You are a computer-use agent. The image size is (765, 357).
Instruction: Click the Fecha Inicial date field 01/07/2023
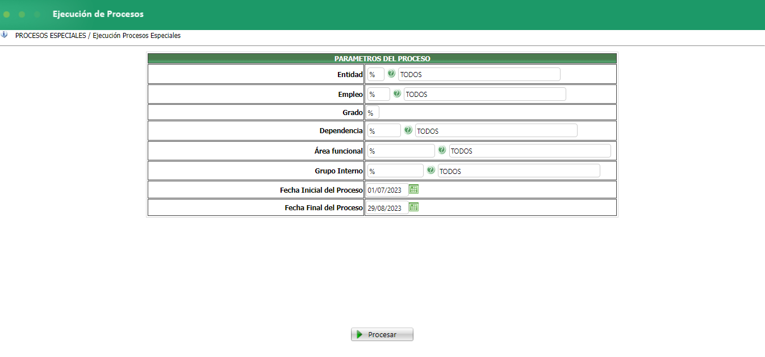pos(387,190)
